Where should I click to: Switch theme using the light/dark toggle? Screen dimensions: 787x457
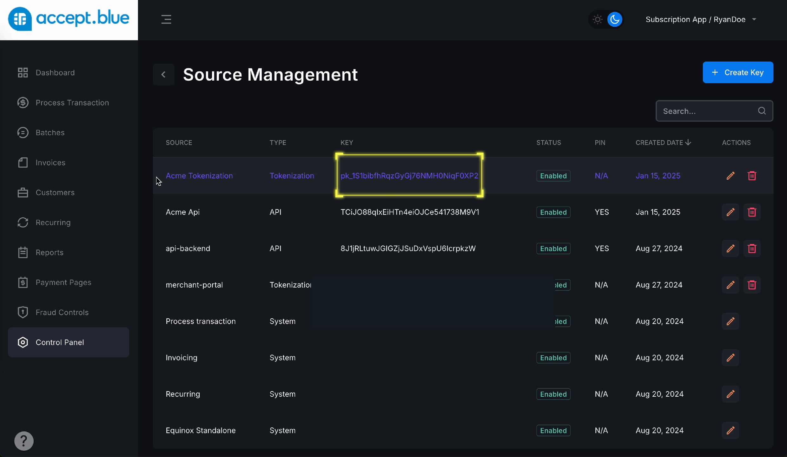pos(606,19)
